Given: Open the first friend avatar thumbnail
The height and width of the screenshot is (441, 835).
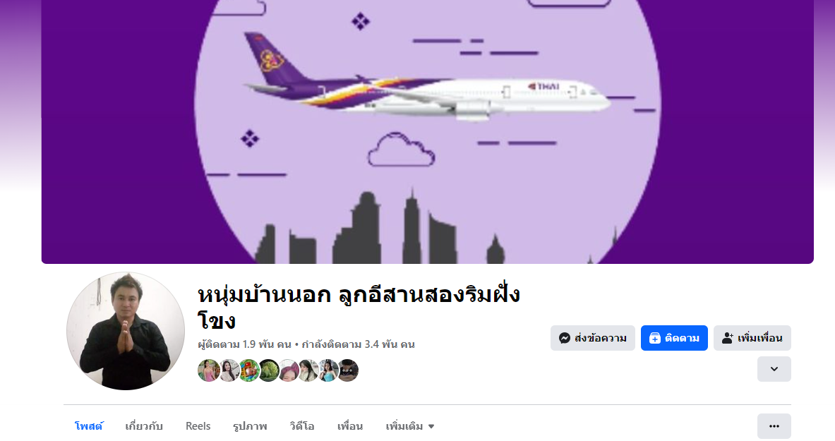Looking at the screenshot, I should [x=208, y=370].
